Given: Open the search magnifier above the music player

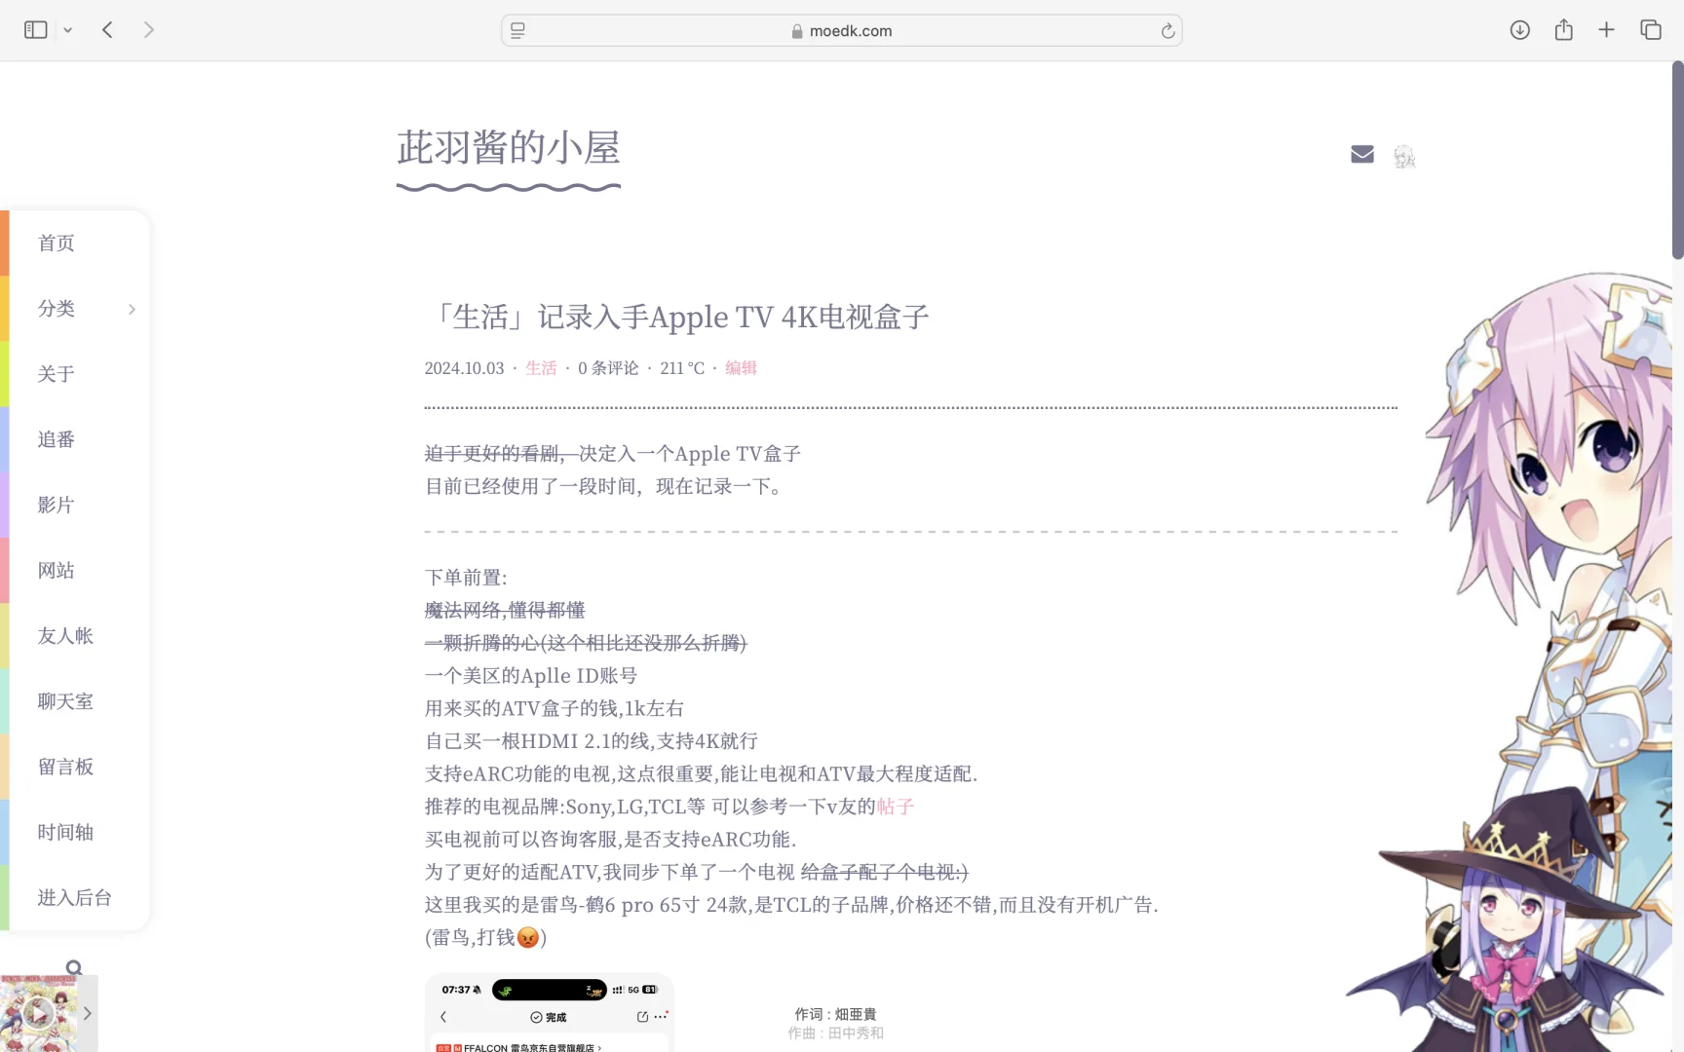Looking at the screenshot, I should point(74,966).
